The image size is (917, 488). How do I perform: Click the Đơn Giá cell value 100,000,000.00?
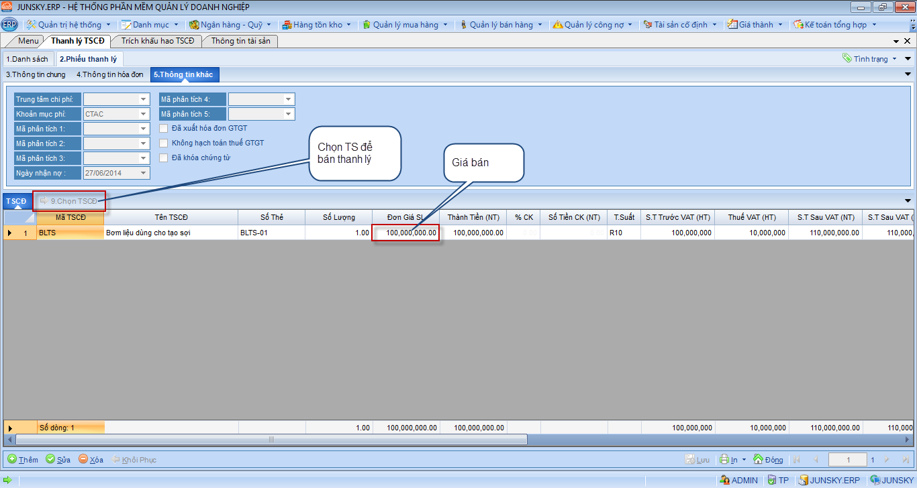coord(406,233)
